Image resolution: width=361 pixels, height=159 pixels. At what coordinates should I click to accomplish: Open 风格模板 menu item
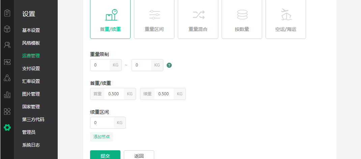(x=31, y=43)
